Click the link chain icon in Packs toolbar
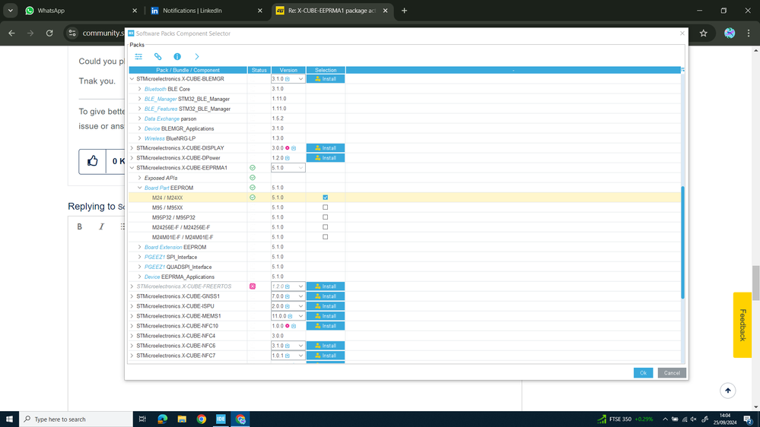The image size is (760, 427). click(x=158, y=57)
